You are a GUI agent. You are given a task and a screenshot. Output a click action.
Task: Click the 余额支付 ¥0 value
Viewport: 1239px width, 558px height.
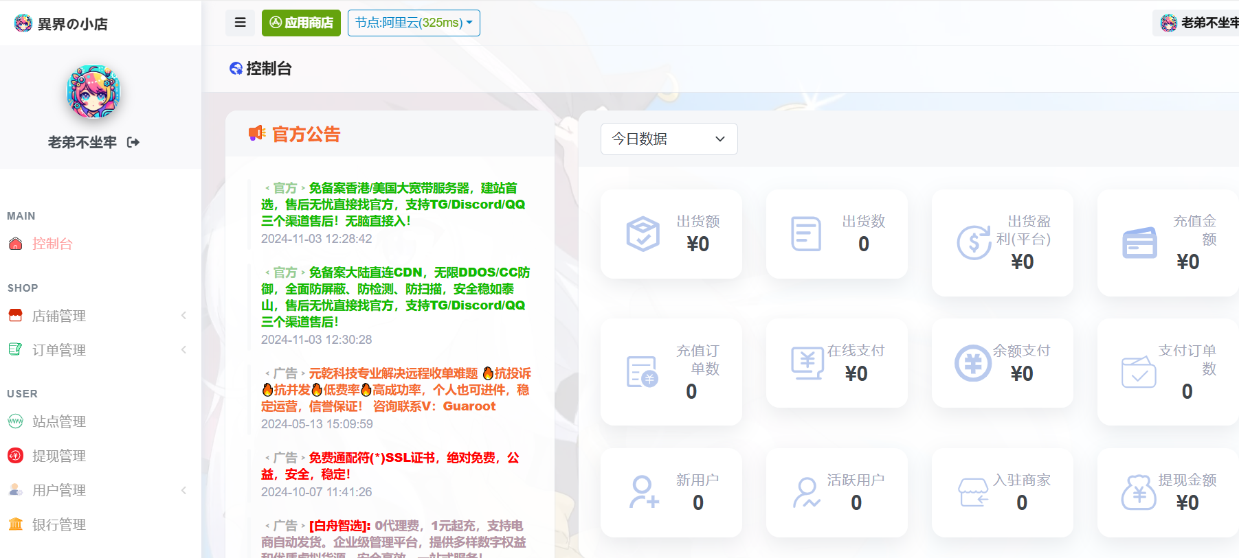coord(1022,373)
